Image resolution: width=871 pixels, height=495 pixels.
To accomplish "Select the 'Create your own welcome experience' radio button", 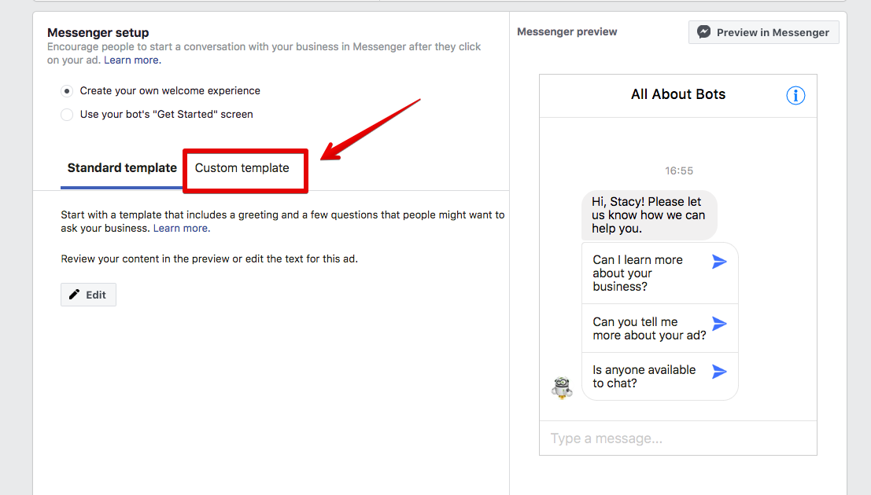I will 67,90.
